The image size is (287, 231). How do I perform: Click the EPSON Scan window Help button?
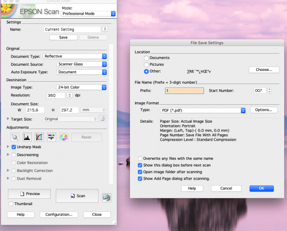[21, 215]
